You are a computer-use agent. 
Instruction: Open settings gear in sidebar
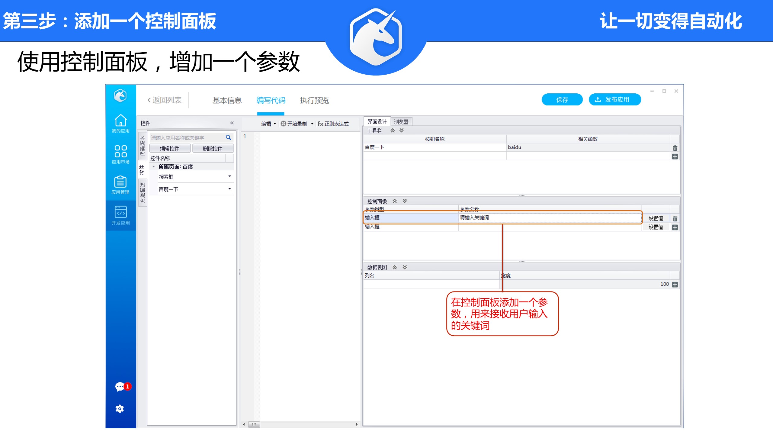[120, 409]
